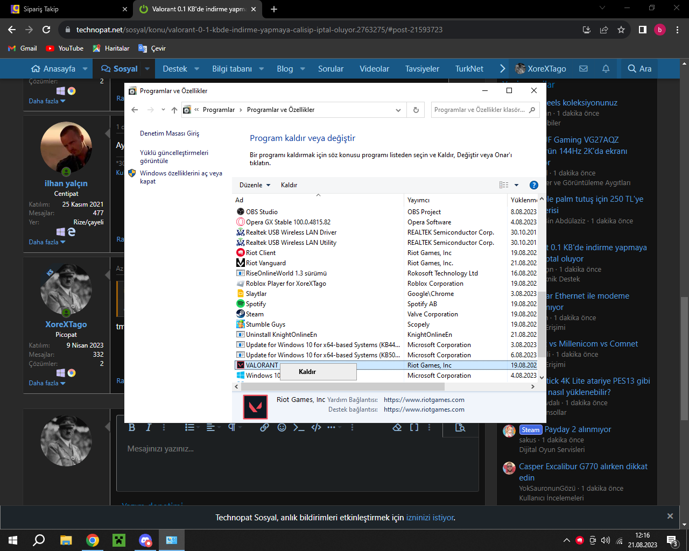This screenshot has width=689, height=551.
Task: Open Yüklü güncelleştirmeleri görüntüle link
Action: pos(174,157)
